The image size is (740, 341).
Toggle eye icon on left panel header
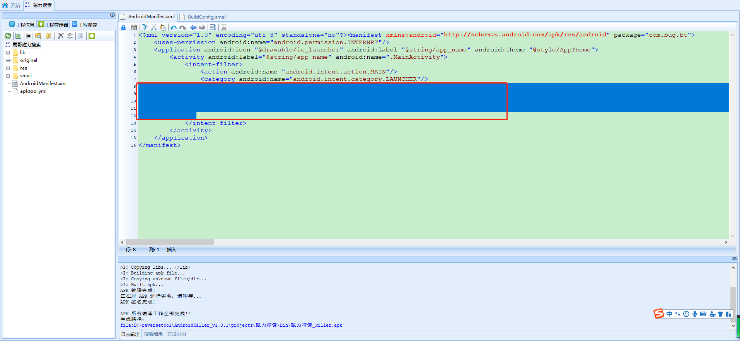(x=113, y=15)
